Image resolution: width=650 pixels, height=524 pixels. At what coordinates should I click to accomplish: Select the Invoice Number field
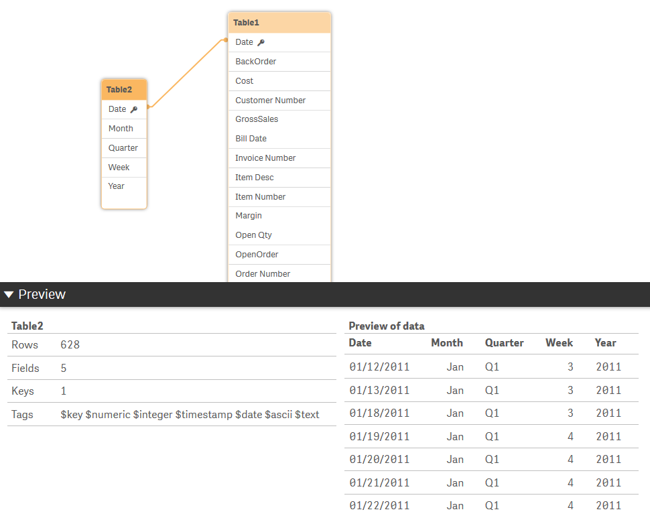[x=279, y=158]
